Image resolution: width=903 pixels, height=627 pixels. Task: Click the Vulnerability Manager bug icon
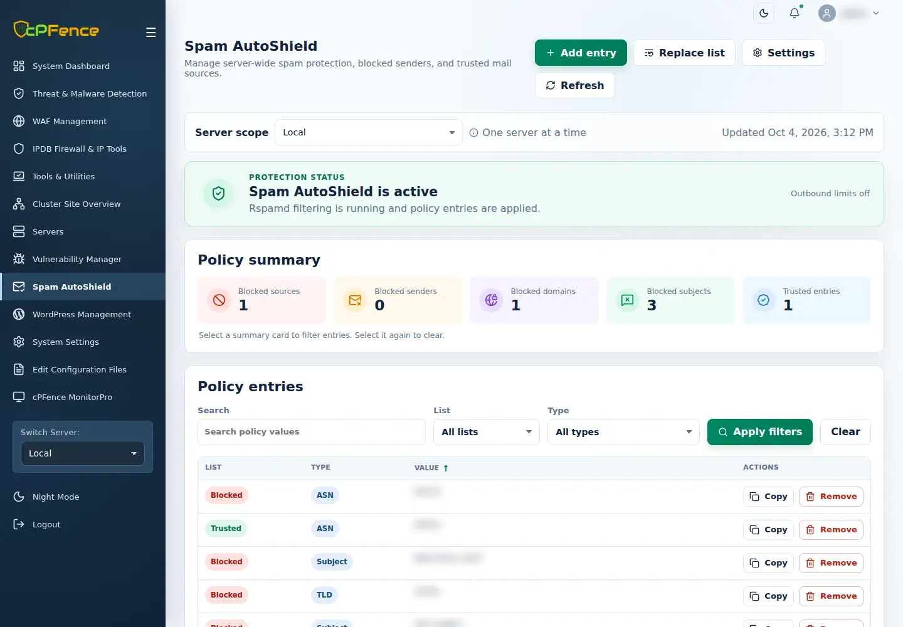click(19, 259)
